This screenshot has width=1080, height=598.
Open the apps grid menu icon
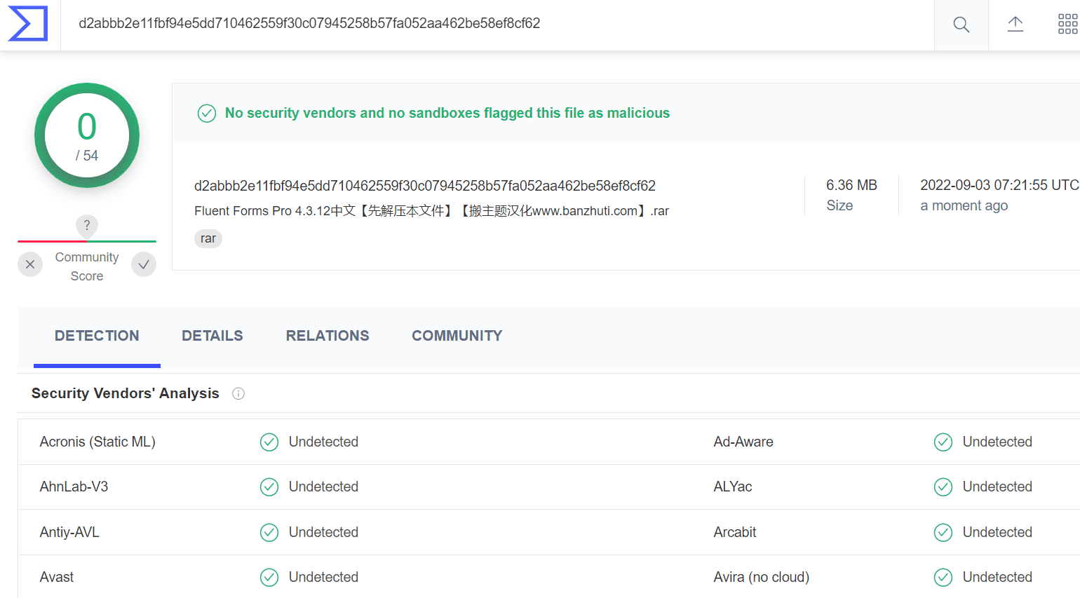coord(1068,25)
